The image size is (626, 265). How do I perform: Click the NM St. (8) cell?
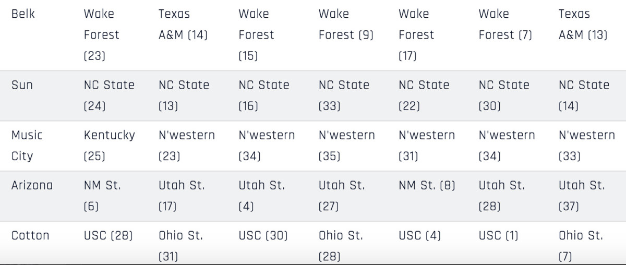point(427,185)
